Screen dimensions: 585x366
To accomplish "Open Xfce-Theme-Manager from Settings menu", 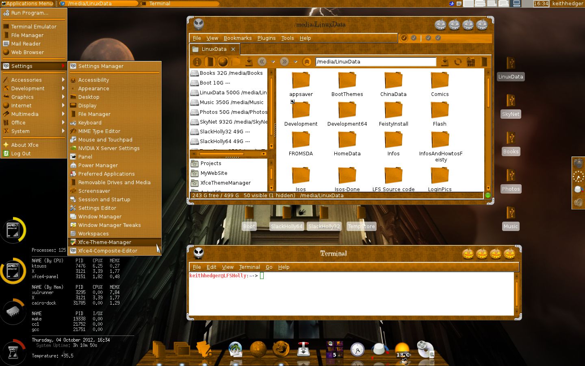I will click(x=115, y=242).
